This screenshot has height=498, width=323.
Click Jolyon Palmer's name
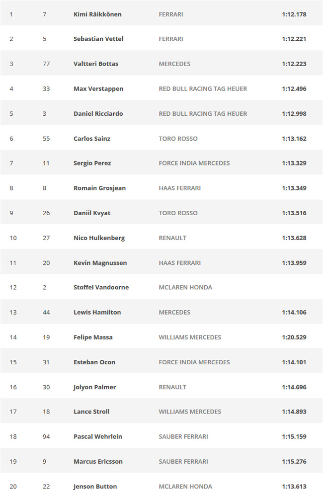94,387
